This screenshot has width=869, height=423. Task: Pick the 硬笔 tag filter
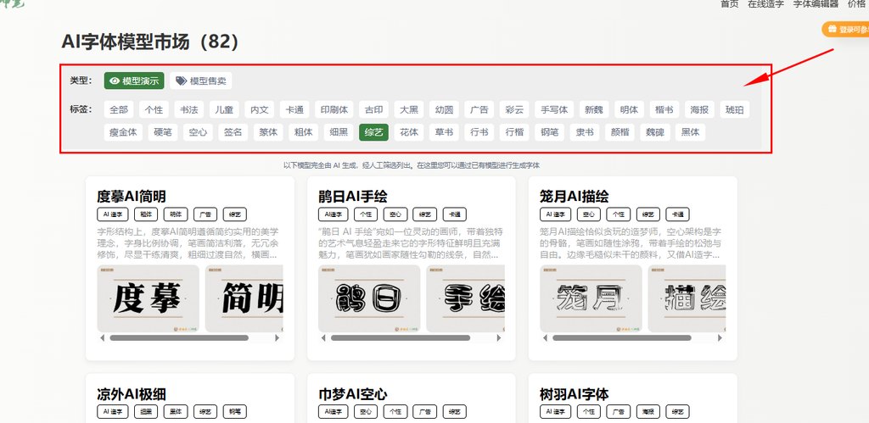point(163,132)
